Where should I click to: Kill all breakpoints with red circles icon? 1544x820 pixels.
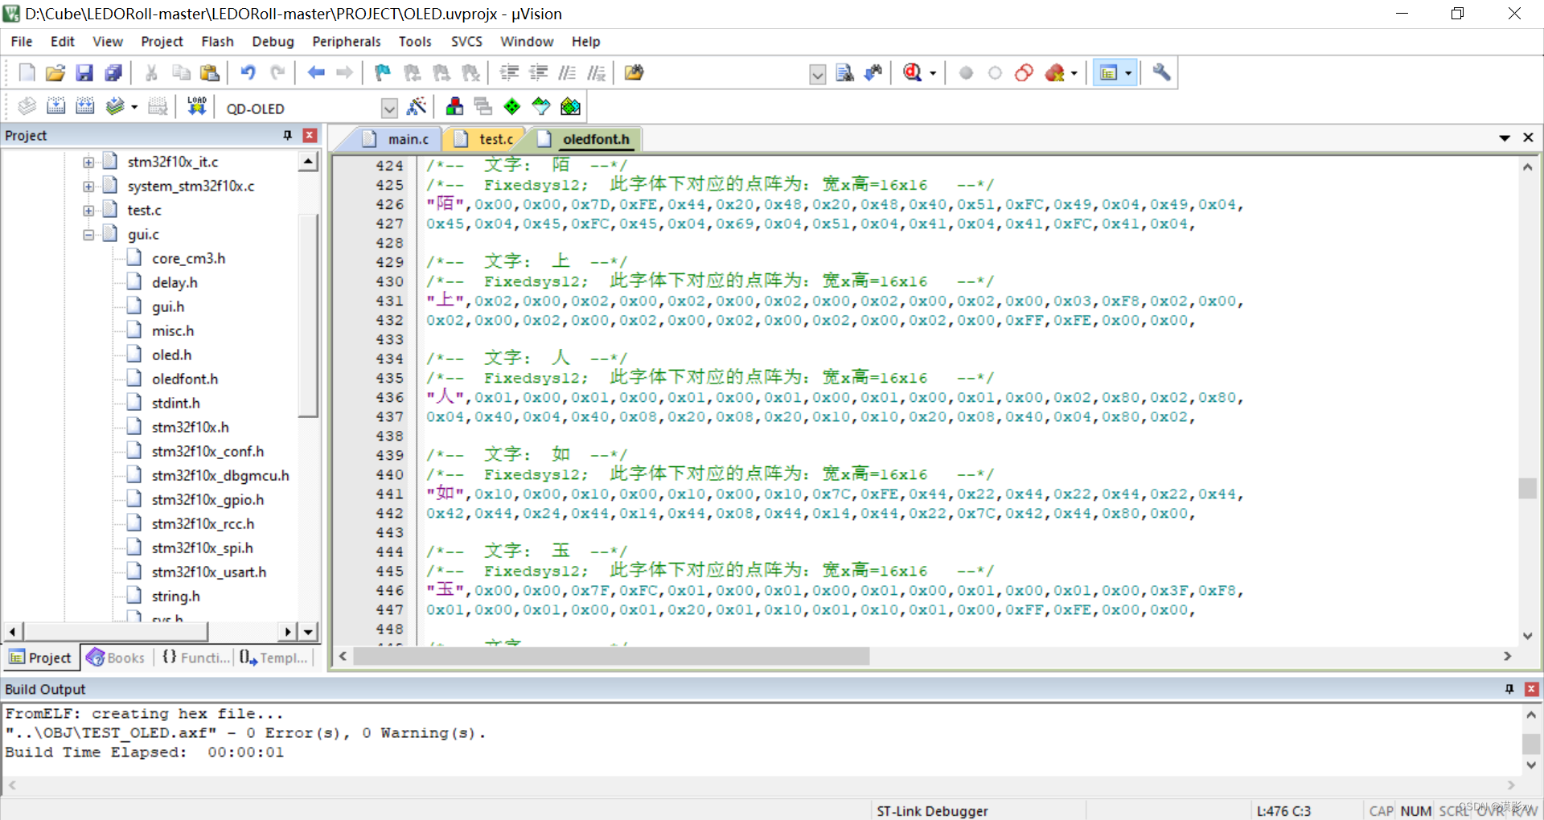(x=1054, y=73)
